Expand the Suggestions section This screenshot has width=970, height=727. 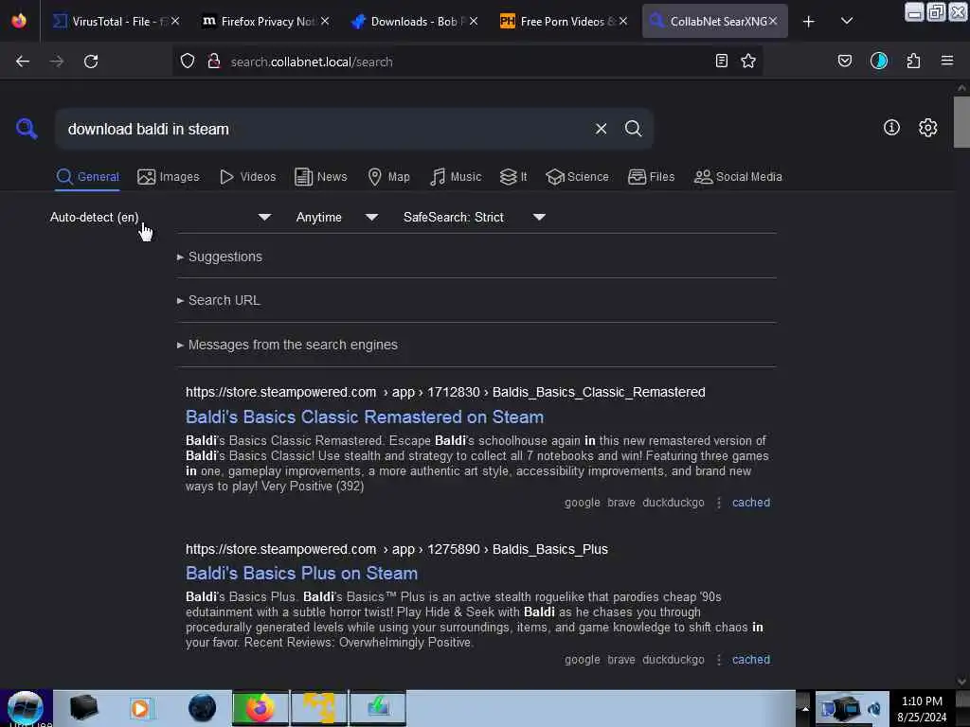[220, 257]
